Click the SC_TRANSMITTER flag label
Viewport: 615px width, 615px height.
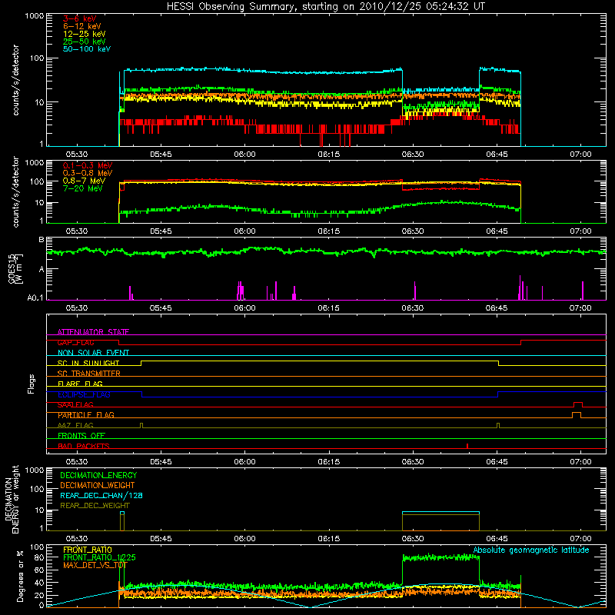pyautogui.click(x=89, y=374)
